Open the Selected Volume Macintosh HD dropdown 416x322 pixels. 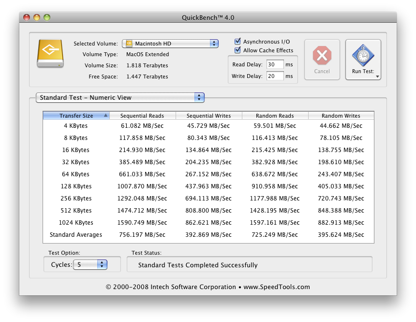170,44
